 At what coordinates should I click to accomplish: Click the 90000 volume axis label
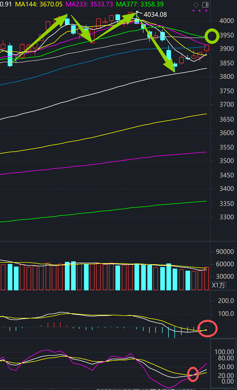coord(225,252)
